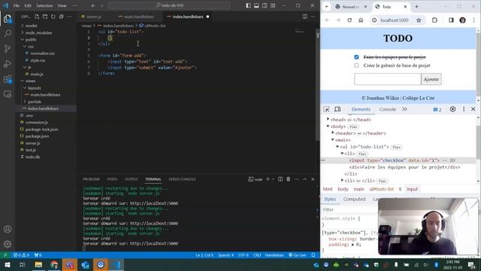Open the Manage gear in VS Code
The image size is (481, 271).
[x=8, y=244]
